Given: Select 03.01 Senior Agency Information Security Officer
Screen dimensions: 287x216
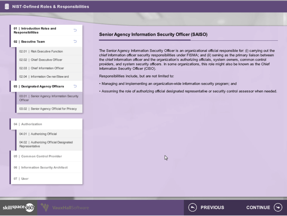Looking at the screenshot, I should pyautogui.click(x=49, y=98).
